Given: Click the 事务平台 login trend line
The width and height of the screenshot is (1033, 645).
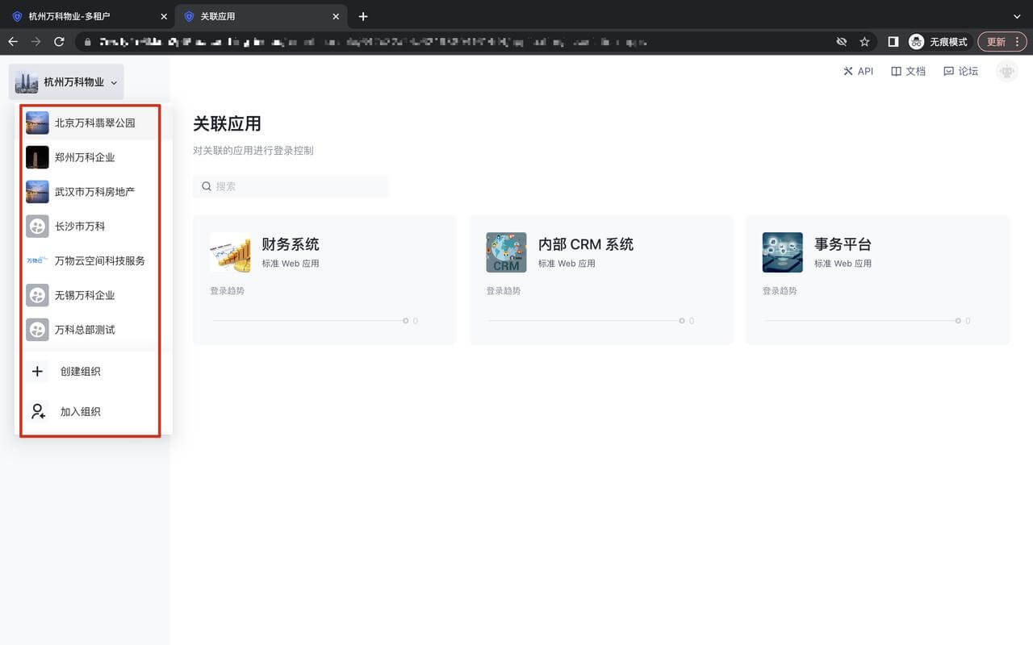Looking at the screenshot, I should coord(861,321).
